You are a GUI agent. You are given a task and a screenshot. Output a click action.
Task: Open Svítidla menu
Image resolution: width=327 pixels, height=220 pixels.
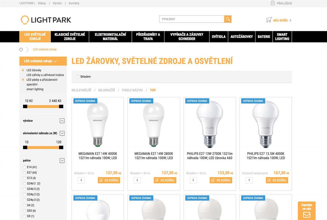pyautogui.click(x=218, y=37)
